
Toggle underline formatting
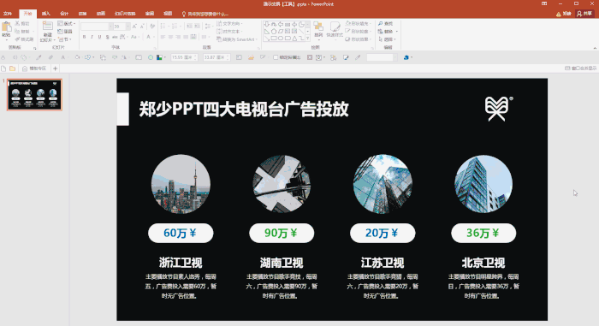pos(100,37)
